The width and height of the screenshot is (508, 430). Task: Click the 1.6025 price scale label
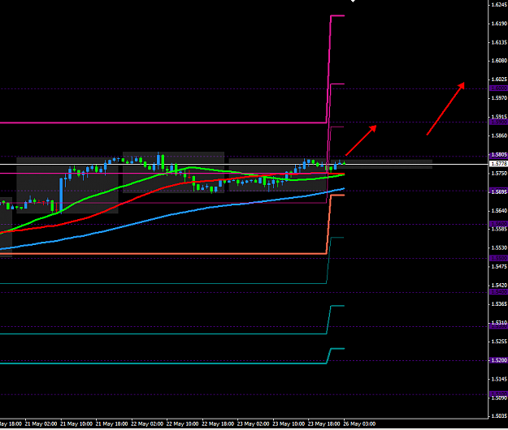click(x=499, y=80)
